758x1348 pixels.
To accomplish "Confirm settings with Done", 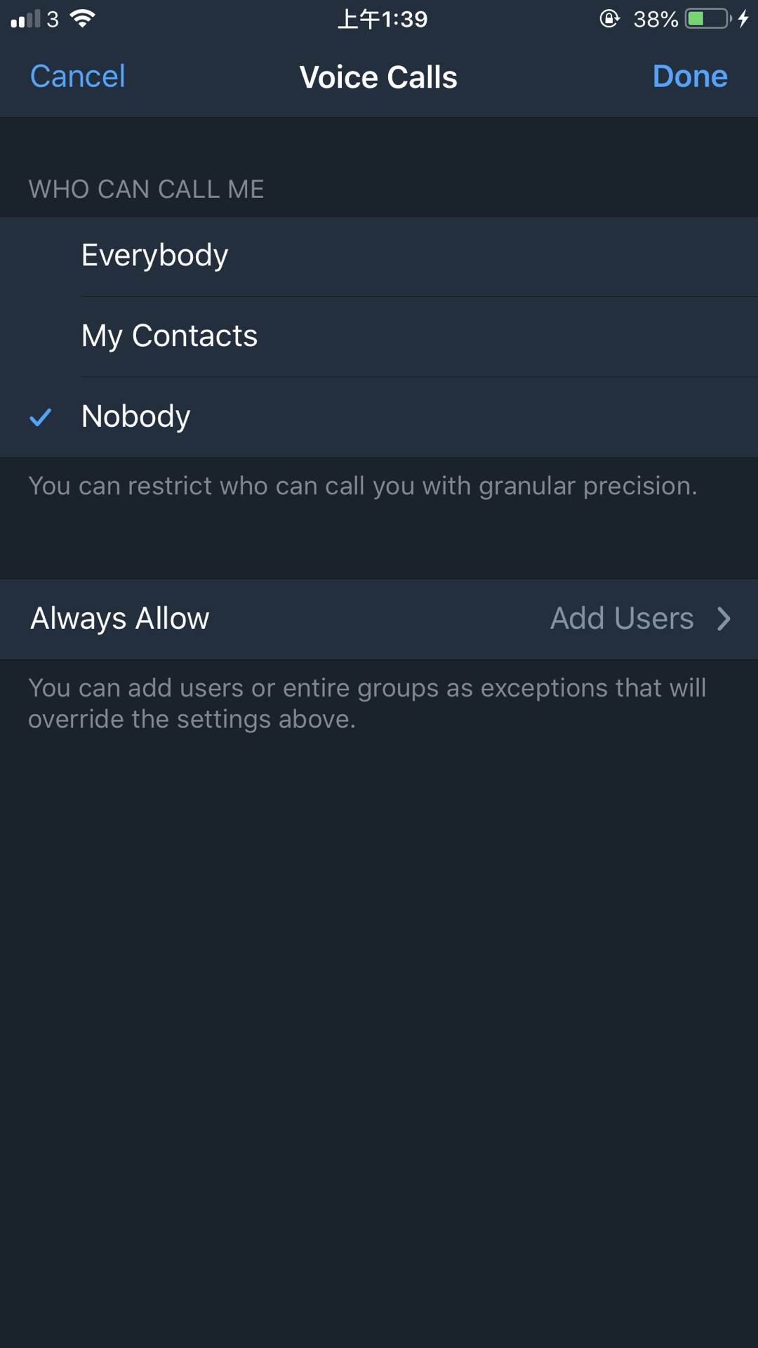I will click(690, 76).
